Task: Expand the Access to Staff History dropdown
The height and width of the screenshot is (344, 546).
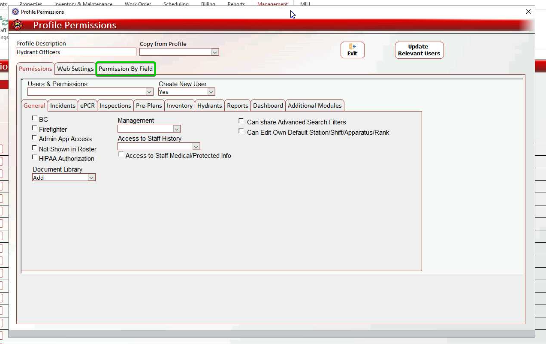Action: [x=196, y=147]
